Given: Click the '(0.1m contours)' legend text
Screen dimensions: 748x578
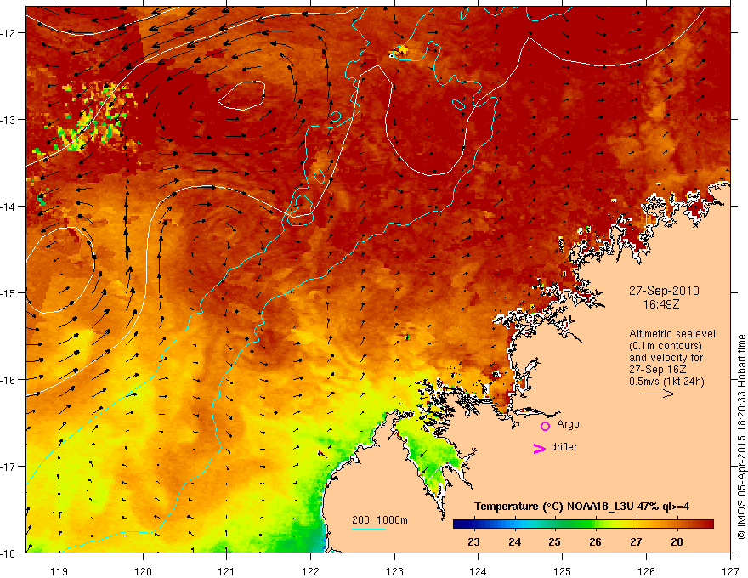Looking at the screenshot, I should click(x=666, y=346).
